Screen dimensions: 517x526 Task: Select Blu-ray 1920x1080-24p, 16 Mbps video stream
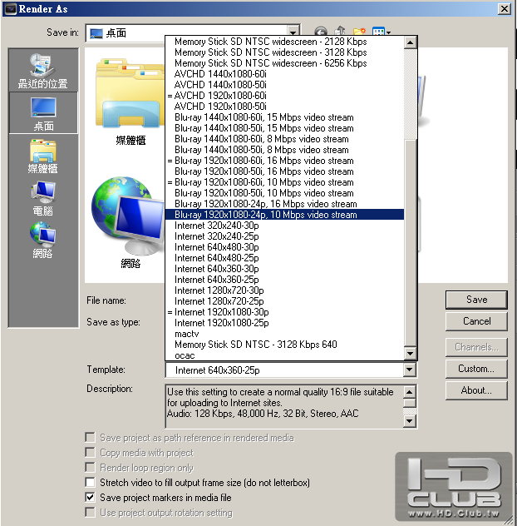[x=284, y=204]
